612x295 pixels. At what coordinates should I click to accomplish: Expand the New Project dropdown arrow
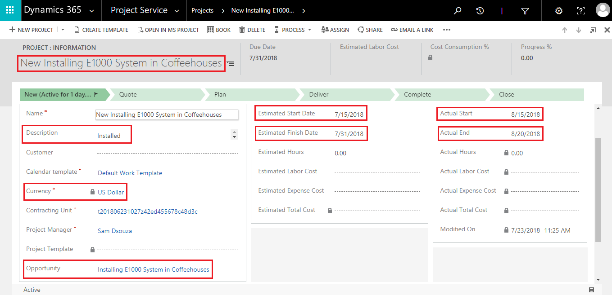click(63, 30)
